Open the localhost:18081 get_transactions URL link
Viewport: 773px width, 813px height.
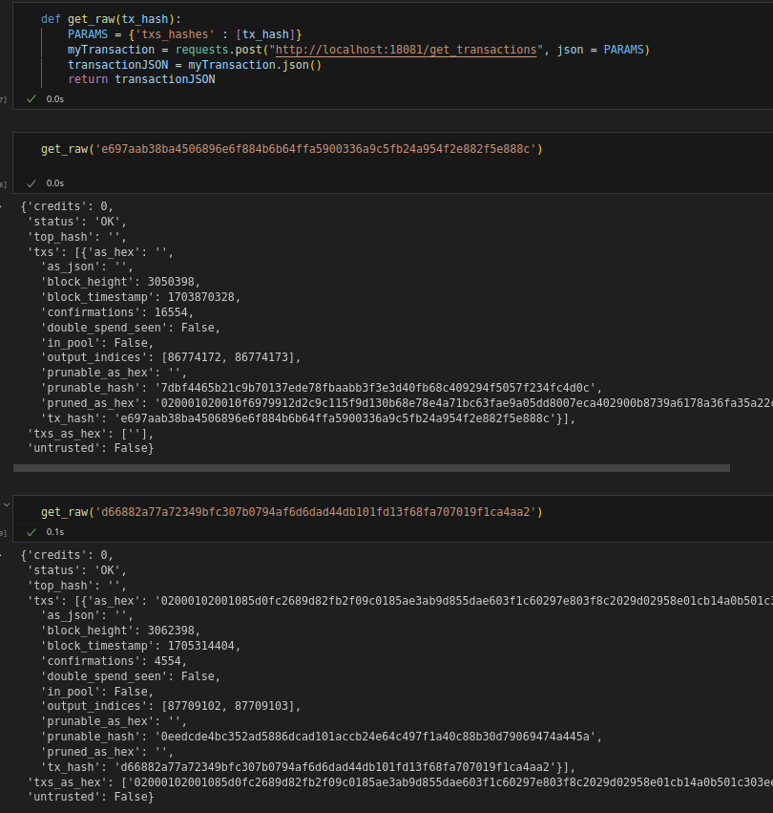[x=405, y=50]
